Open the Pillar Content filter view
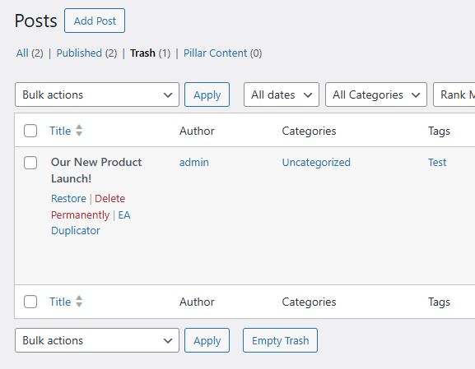This screenshot has height=369, width=475. [215, 53]
